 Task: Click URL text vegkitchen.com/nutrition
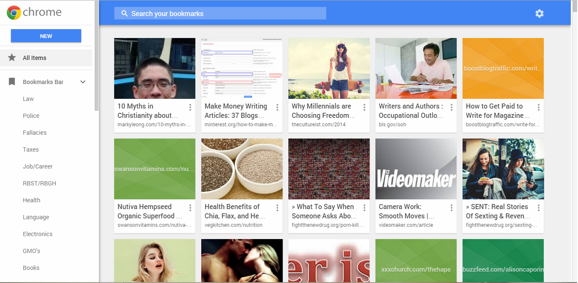point(233,225)
